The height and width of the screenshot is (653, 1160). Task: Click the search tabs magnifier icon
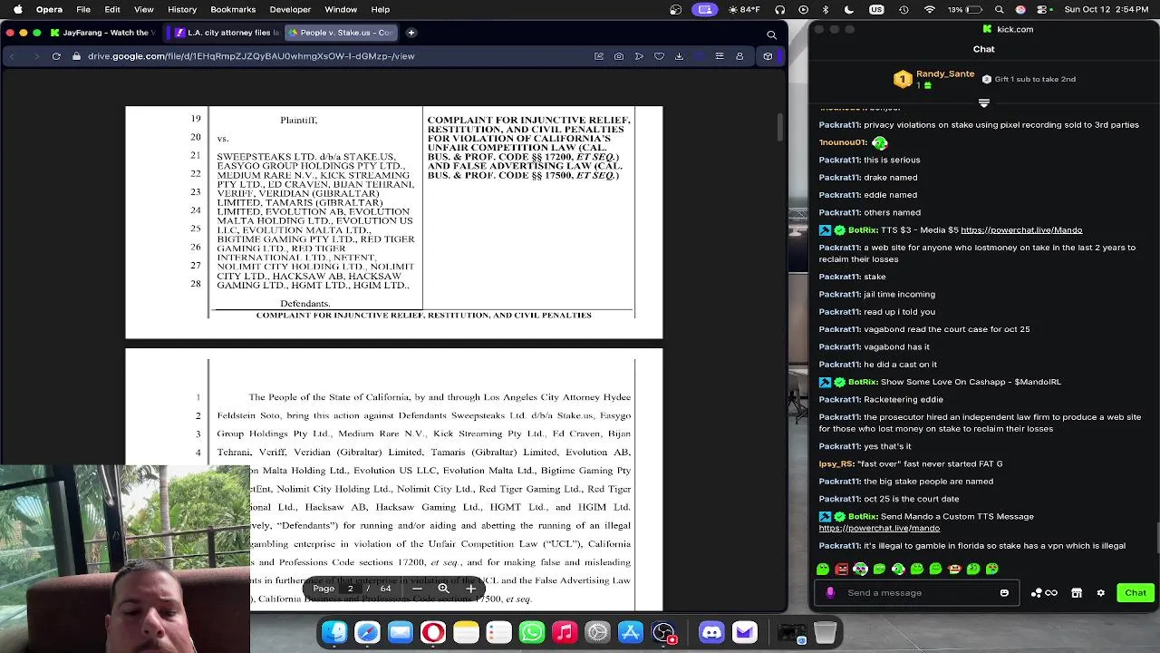pos(771,34)
